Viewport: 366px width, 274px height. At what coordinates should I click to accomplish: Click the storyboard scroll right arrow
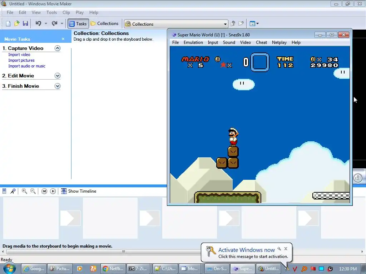coord(362,252)
